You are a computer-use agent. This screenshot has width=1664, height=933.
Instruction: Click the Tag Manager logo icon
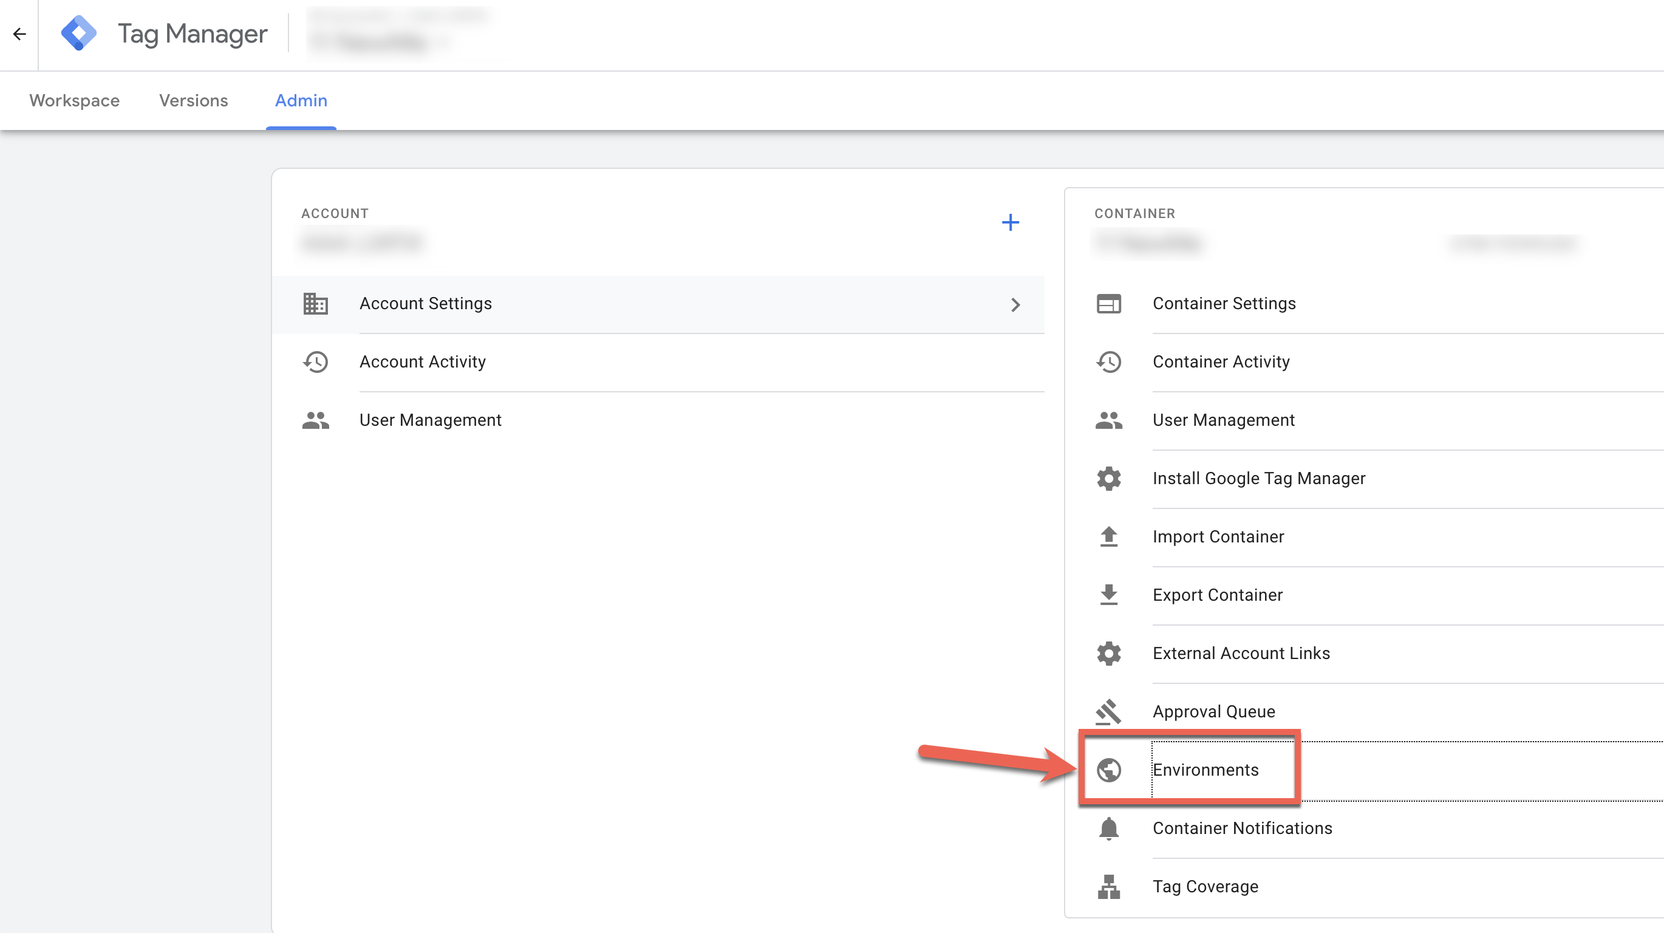click(x=79, y=33)
